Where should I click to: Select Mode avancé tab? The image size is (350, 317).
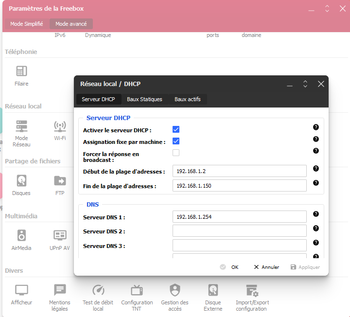[x=71, y=24]
